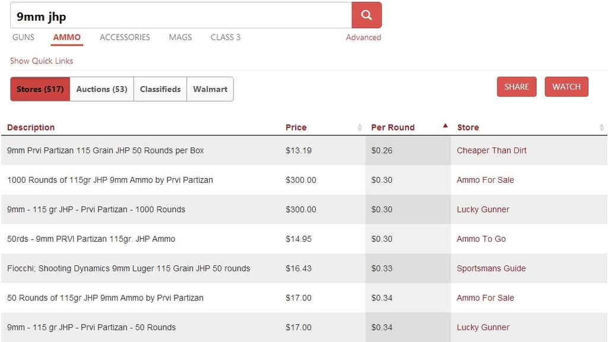Sort by Store column arrows
This screenshot has height=342, width=608.
click(x=601, y=128)
